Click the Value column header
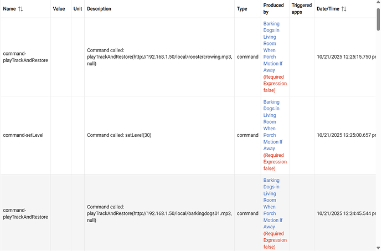The width and height of the screenshot is (382, 251). (x=59, y=9)
